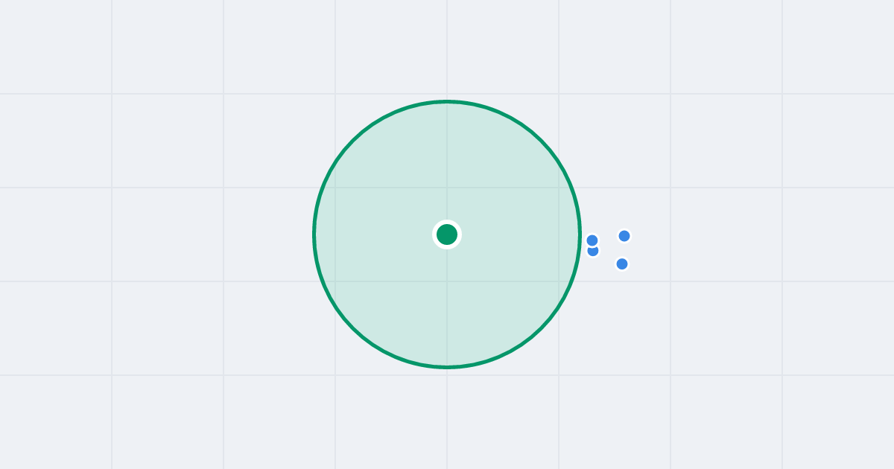Click the white ring around the green center marker
894x469 pixels.
click(447, 222)
